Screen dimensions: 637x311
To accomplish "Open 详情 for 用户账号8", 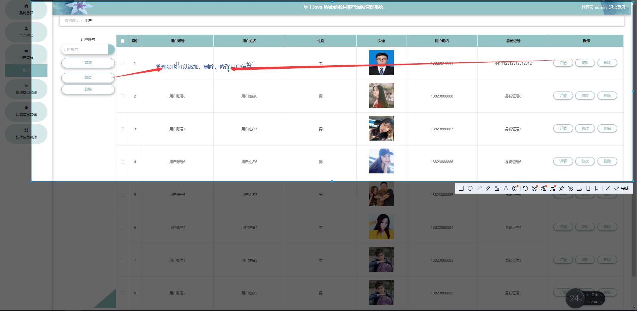I will click(563, 95).
